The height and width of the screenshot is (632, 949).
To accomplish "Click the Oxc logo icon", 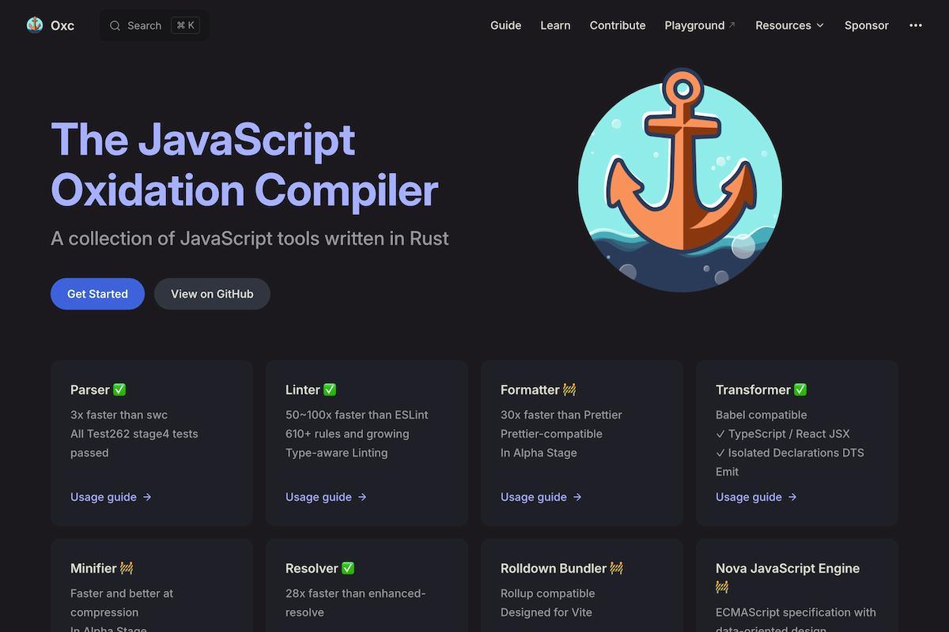I will click(33, 24).
